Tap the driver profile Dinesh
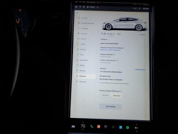 pyautogui.click(x=91, y=7)
